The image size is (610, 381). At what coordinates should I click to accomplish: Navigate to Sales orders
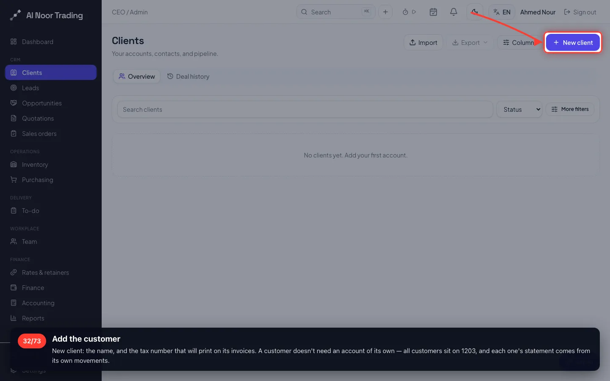[51, 133]
